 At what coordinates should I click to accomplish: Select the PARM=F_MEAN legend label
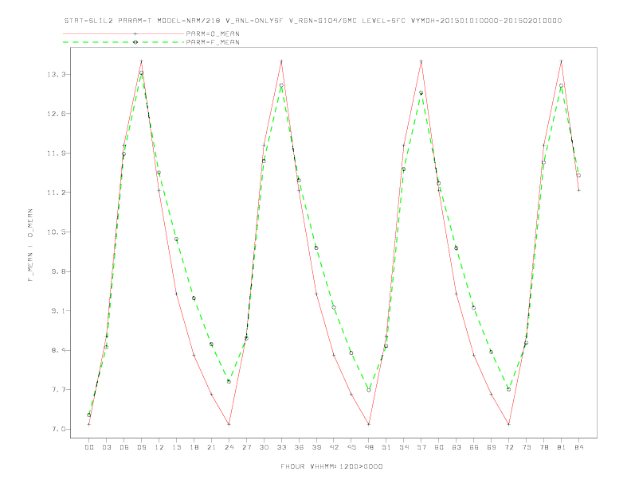coord(213,42)
